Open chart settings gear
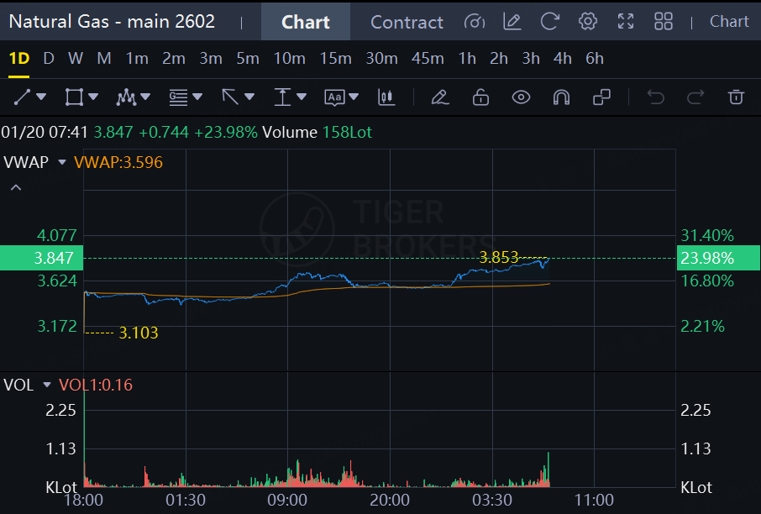The height and width of the screenshot is (514, 761). click(x=588, y=22)
